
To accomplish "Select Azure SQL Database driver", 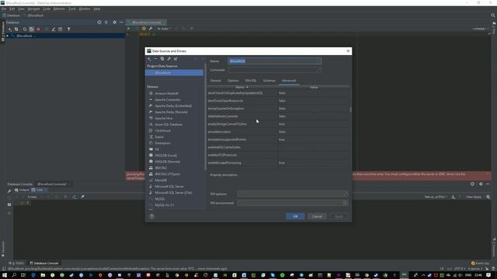I will 169,125.
